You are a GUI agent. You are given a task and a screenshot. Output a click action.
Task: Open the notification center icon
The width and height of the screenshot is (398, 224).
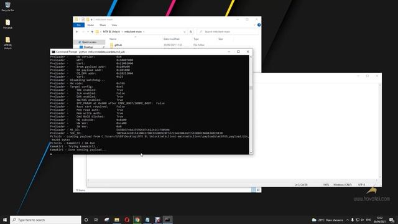pos(392,220)
